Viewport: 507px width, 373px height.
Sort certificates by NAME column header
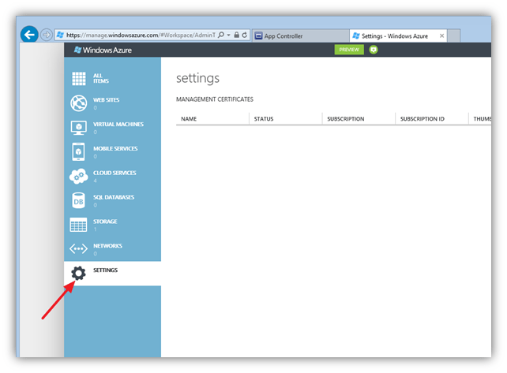pyautogui.click(x=189, y=119)
